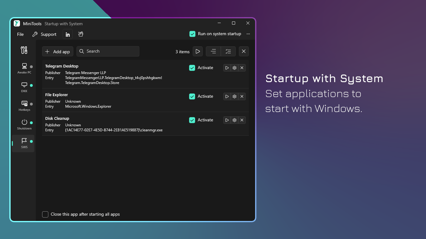Viewport: 426px width, 239px height.
Task: Toggle the Awake PC status dot
Action: 31,67
